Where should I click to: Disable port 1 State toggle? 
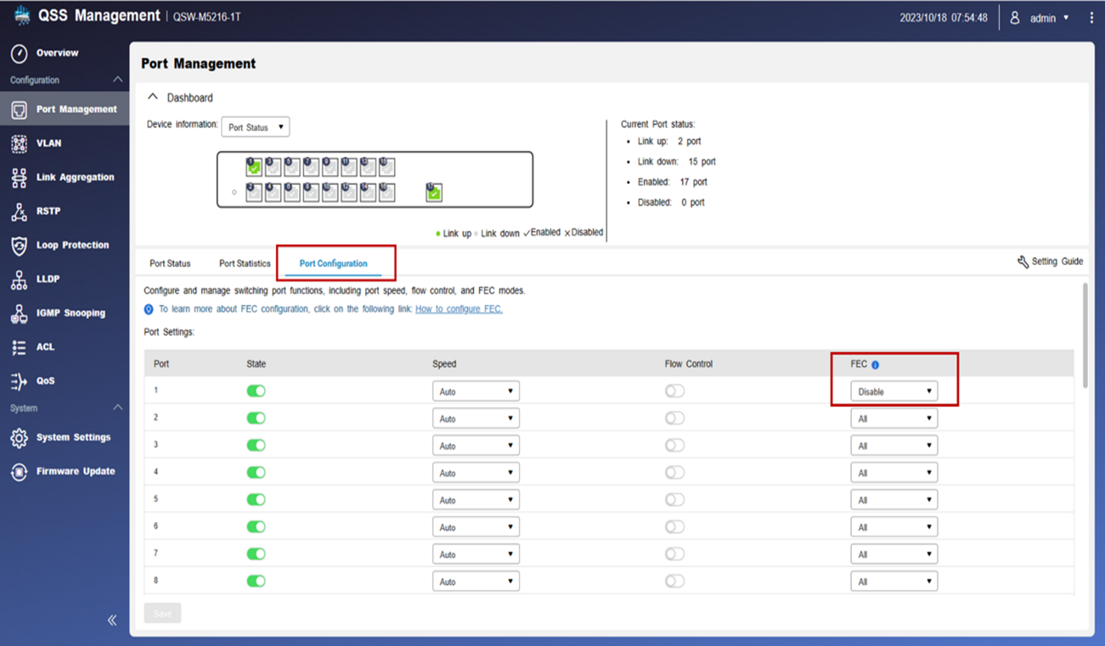[256, 391]
